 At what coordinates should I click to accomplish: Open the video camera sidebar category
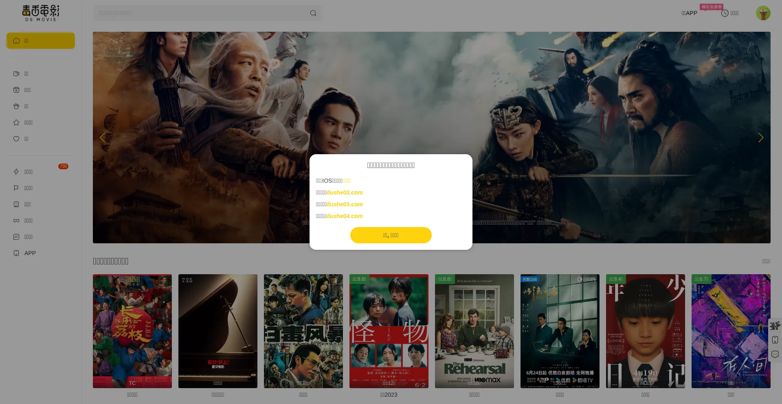(41, 74)
